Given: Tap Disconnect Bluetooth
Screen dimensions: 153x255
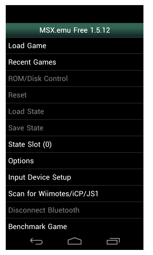Looking at the screenshot, I should pyautogui.click(x=75, y=210).
